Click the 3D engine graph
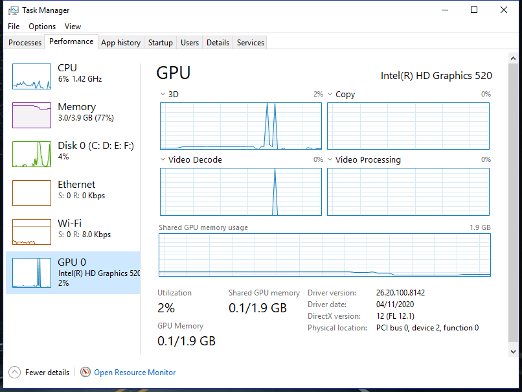Screen dimensions: 522x392 coord(241,126)
